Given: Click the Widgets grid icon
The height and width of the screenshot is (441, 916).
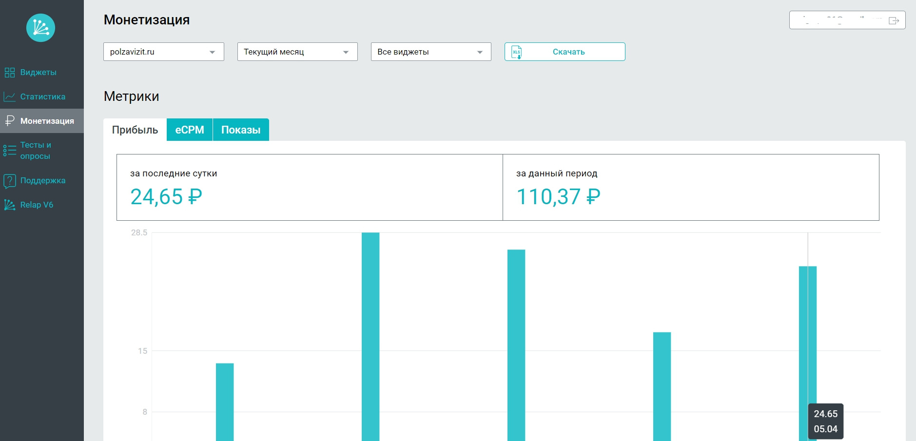Looking at the screenshot, I should [x=9, y=73].
